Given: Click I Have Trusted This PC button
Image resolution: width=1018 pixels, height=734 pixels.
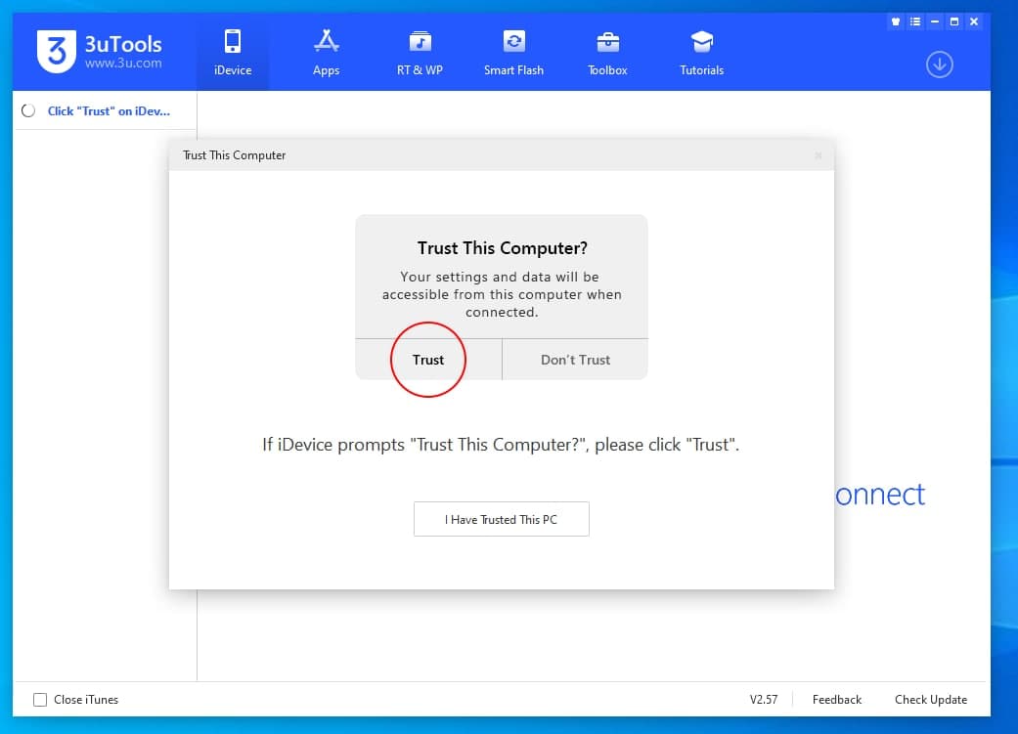Looking at the screenshot, I should pyautogui.click(x=501, y=519).
